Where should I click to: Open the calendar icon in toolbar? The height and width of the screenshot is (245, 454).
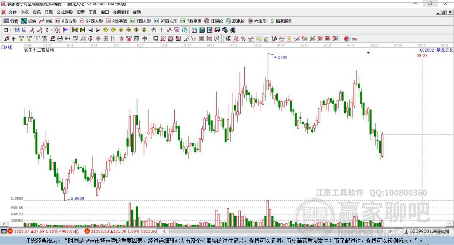194,30
